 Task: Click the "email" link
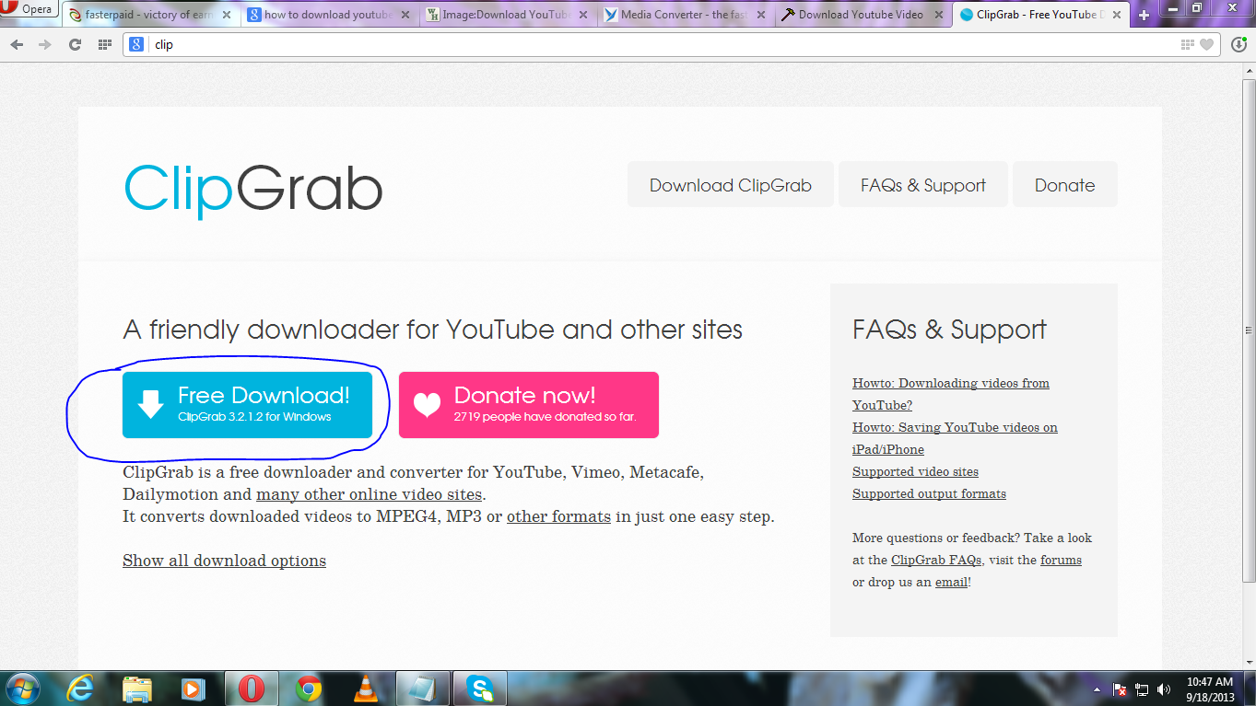pos(951,582)
